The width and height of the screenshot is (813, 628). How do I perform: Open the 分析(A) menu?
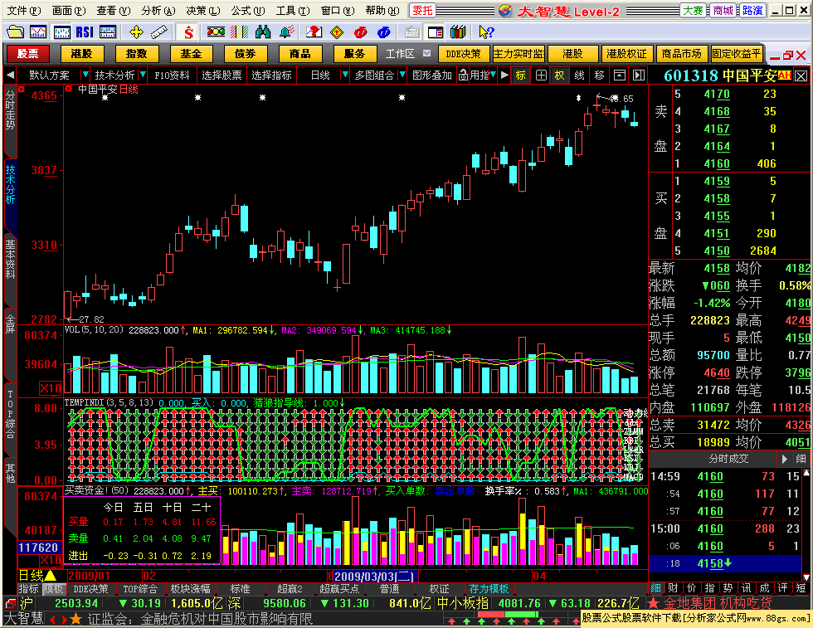158,11
